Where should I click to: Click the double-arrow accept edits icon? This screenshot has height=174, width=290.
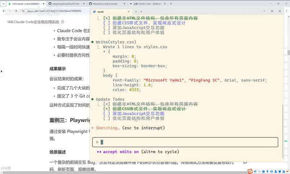coord(99,152)
